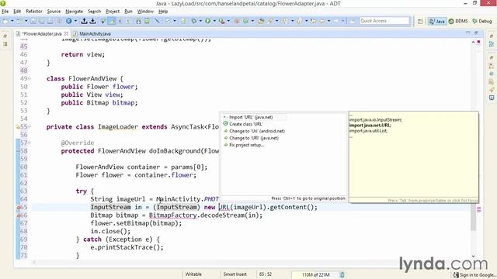Open the web browser globe icon
The image size is (497, 279).
pos(69,21)
